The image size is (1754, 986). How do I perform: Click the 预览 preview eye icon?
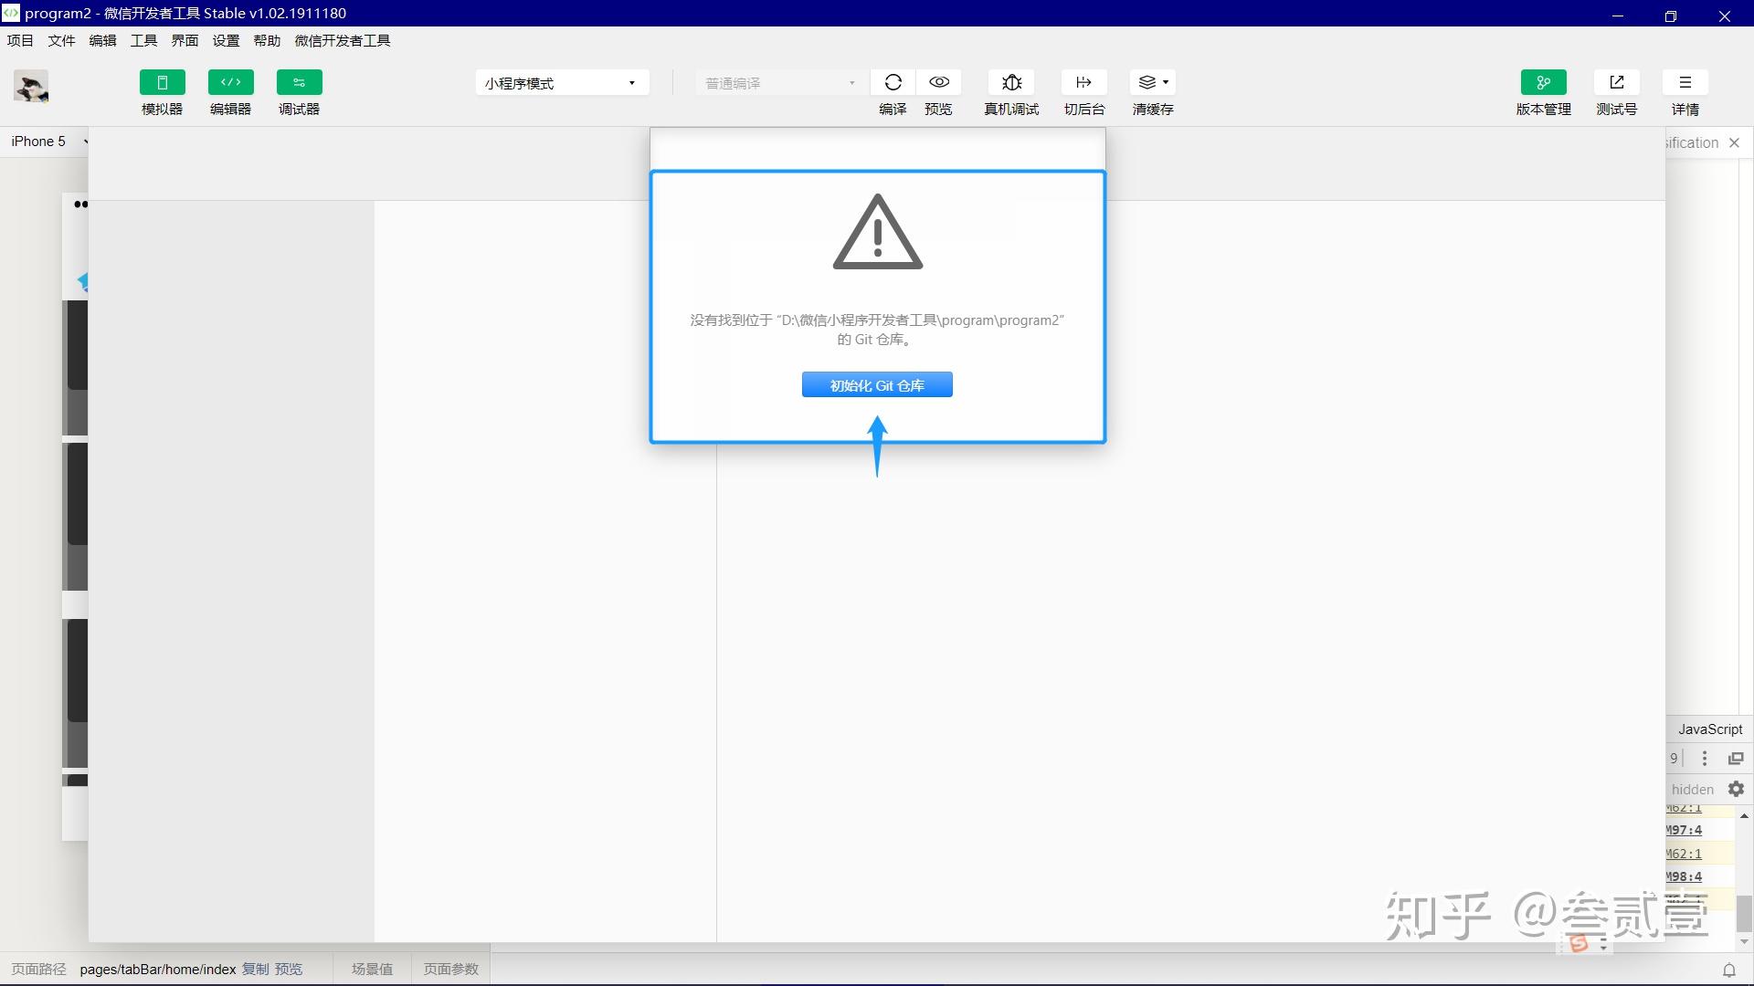(938, 82)
